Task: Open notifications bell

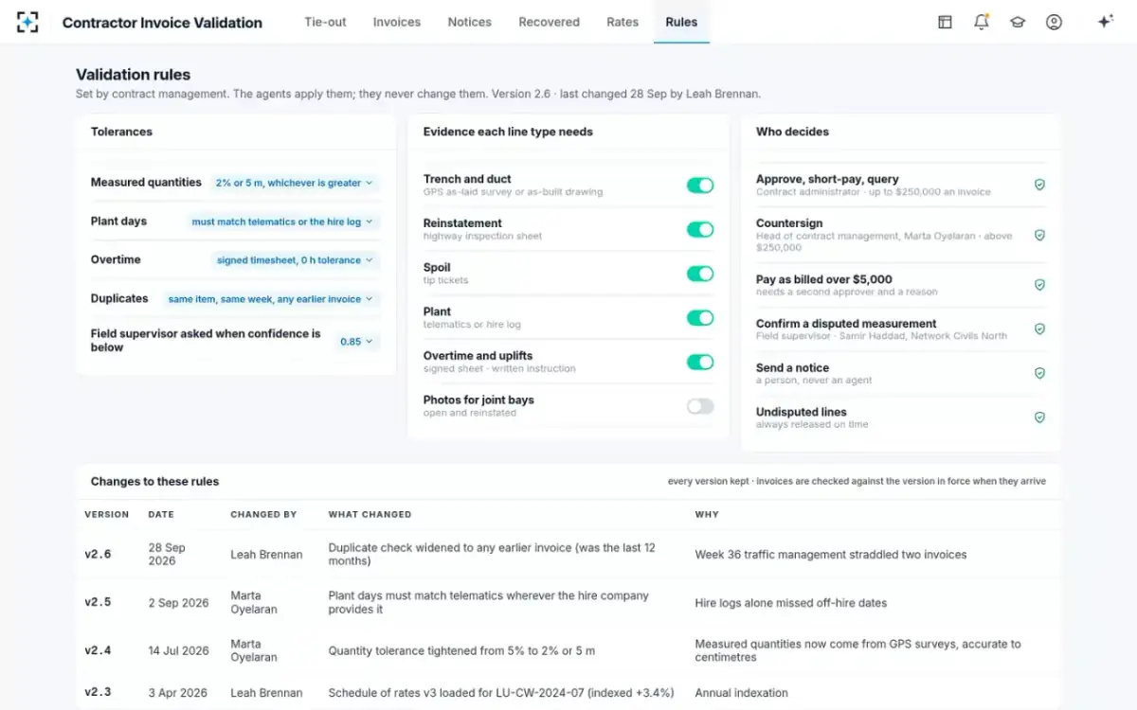Action: coord(981,22)
